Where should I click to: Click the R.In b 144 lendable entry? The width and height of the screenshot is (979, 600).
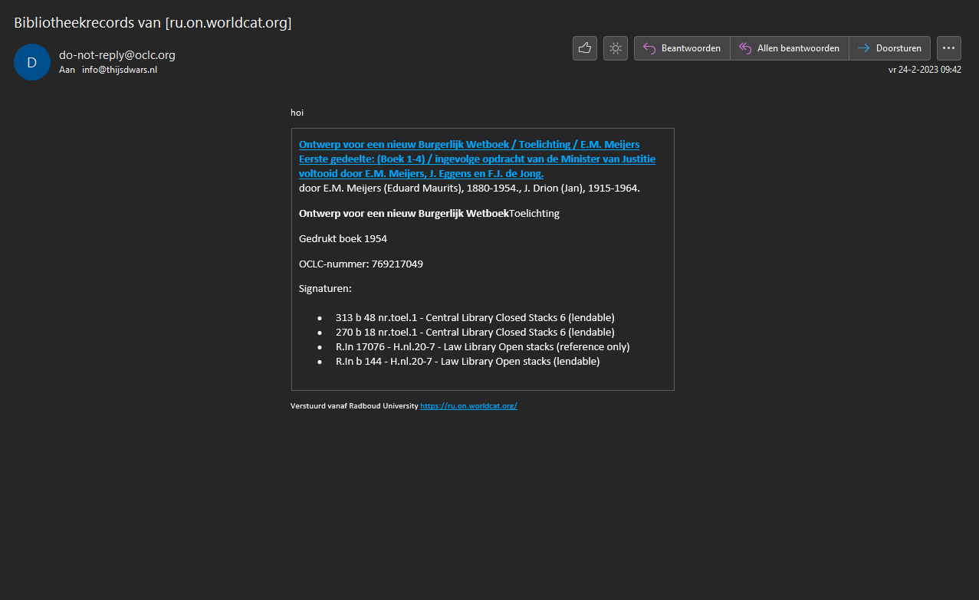click(467, 362)
